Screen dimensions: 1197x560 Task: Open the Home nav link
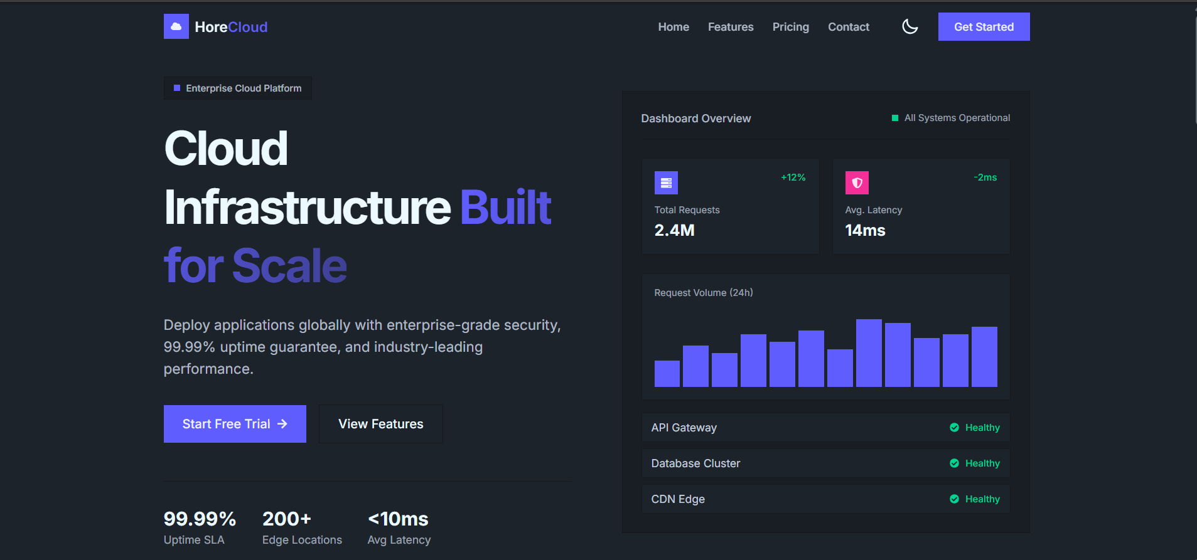pos(673,27)
